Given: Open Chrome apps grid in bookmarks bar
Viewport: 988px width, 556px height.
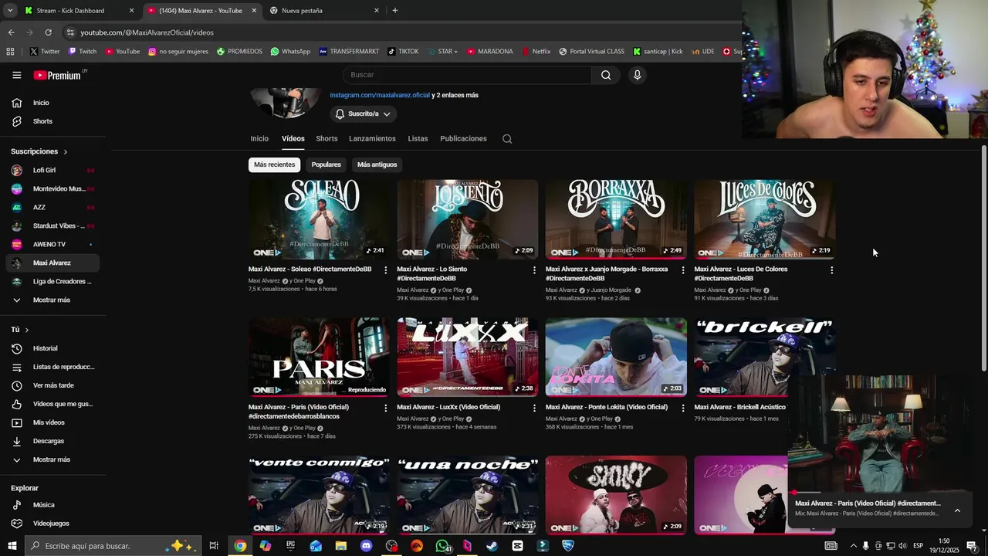Looking at the screenshot, I should [x=10, y=52].
